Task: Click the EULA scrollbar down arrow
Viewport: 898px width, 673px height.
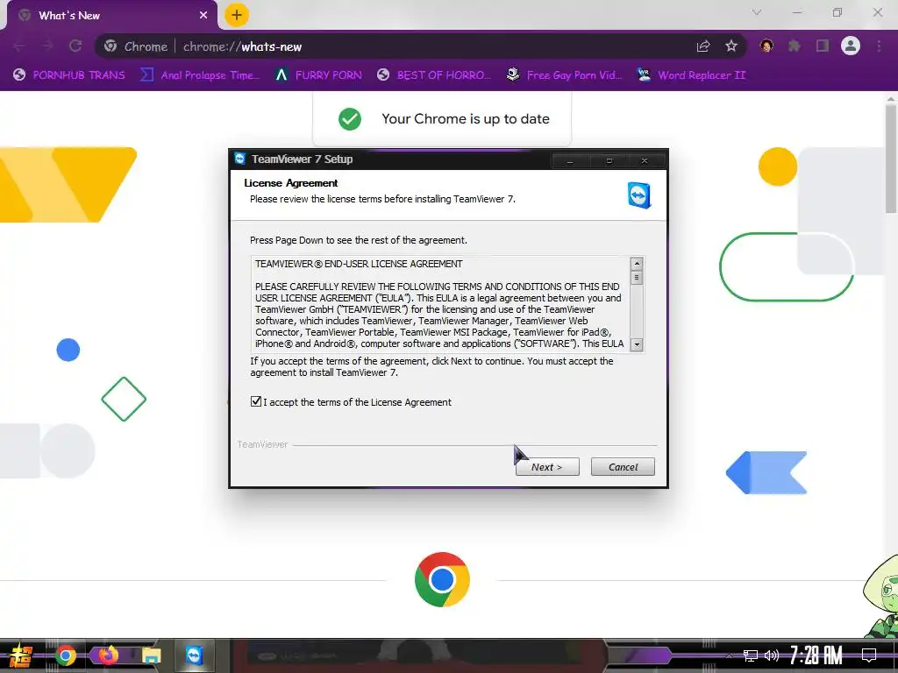Action: 637,344
